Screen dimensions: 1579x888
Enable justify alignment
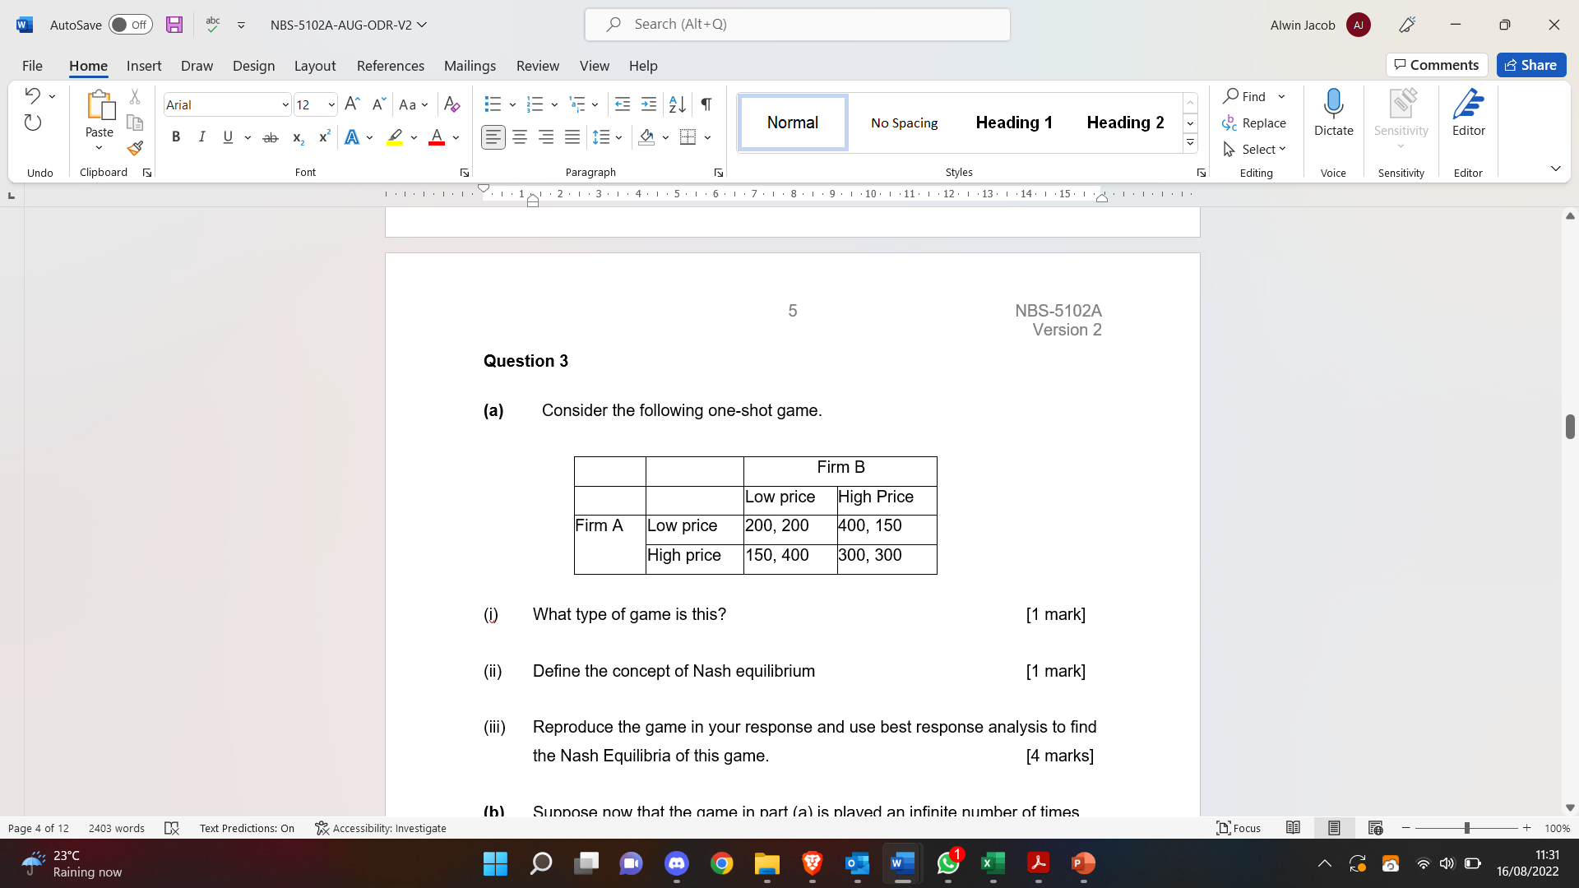(x=572, y=137)
